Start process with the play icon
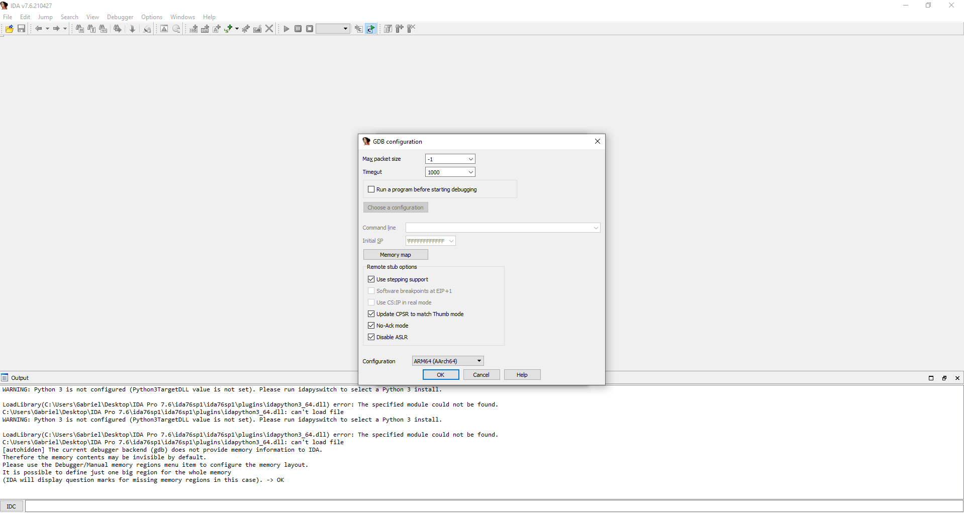Image resolution: width=964 pixels, height=513 pixels. point(286,29)
